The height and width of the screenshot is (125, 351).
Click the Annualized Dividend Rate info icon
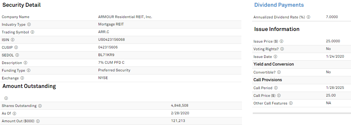coord(308,17)
